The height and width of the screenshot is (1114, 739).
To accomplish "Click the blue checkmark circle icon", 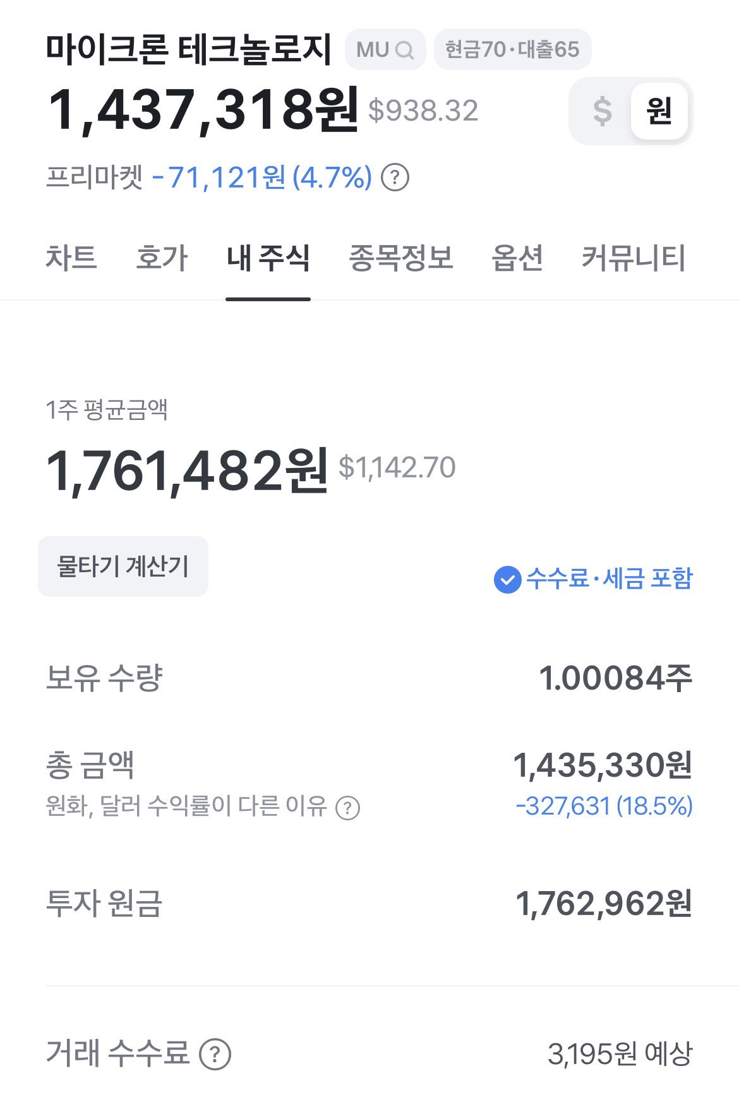I will (x=507, y=579).
